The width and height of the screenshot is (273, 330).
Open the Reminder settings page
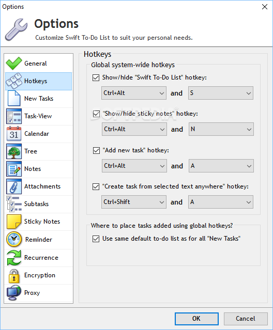coord(39,239)
